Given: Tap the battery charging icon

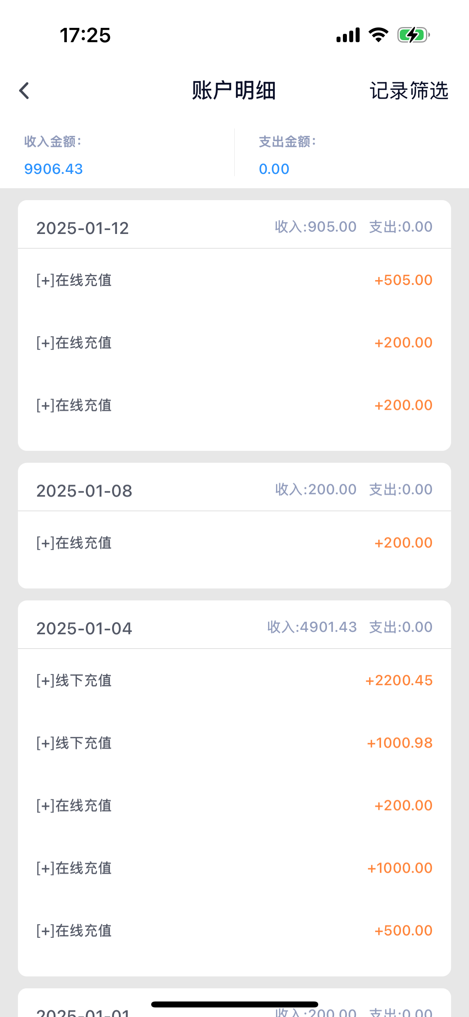Looking at the screenshot, I should pyautogui.click(x=413, y=35).
